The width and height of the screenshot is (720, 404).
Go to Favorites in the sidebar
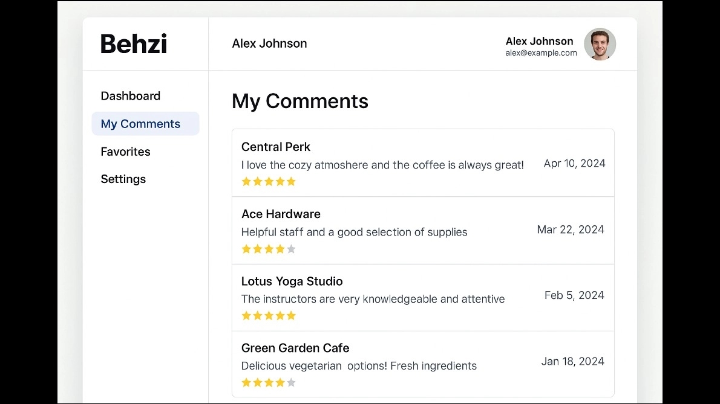click(x=125, y=152)
